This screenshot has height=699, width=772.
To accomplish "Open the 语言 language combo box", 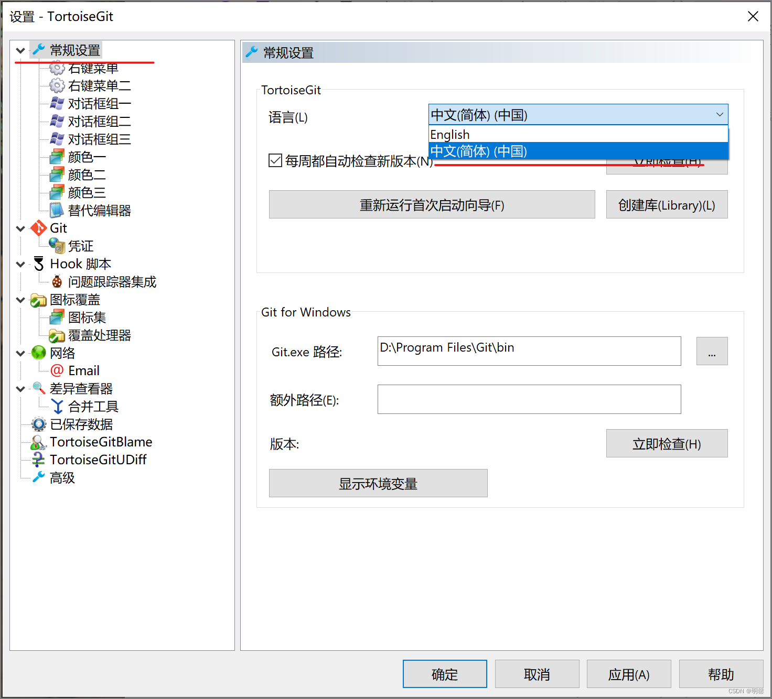I will 578,114.
